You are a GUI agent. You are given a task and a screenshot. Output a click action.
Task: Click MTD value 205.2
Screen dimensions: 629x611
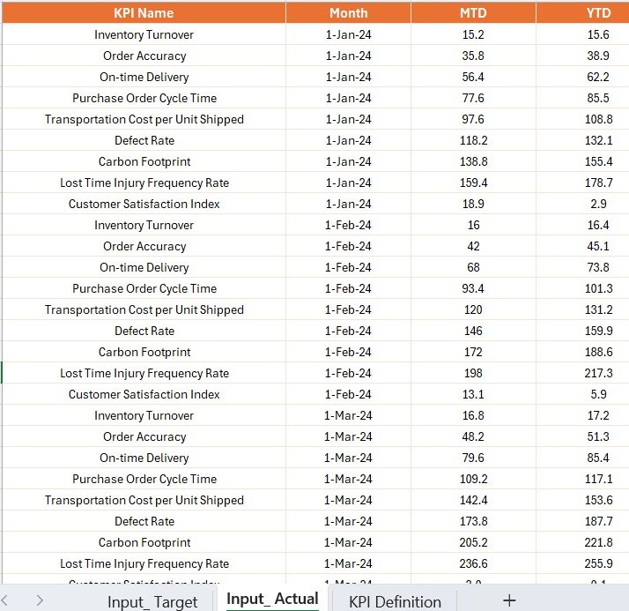473,543
